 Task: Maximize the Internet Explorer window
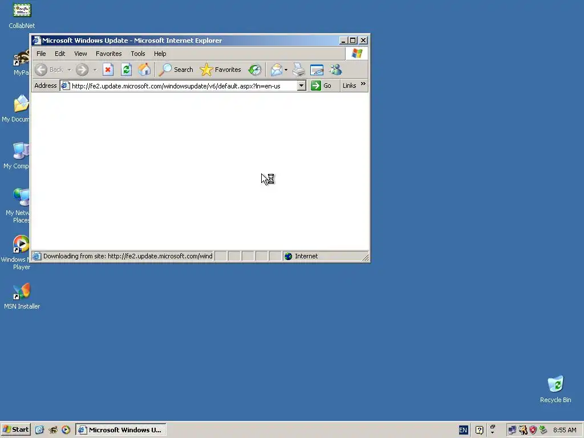tap(352, 40)
